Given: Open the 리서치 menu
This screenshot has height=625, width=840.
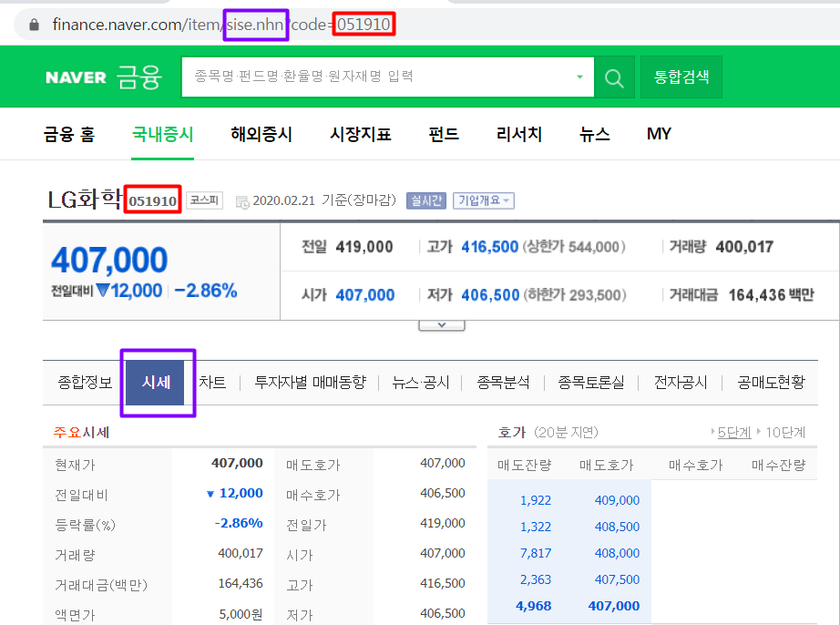Looking at the screenshot, I should [x=518, y=134].
